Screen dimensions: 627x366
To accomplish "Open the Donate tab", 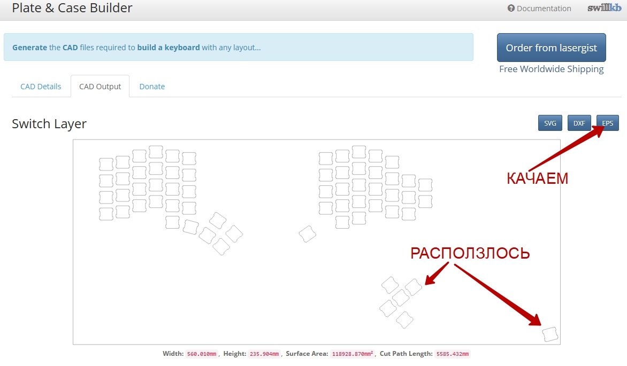I will tap(152, 87).
